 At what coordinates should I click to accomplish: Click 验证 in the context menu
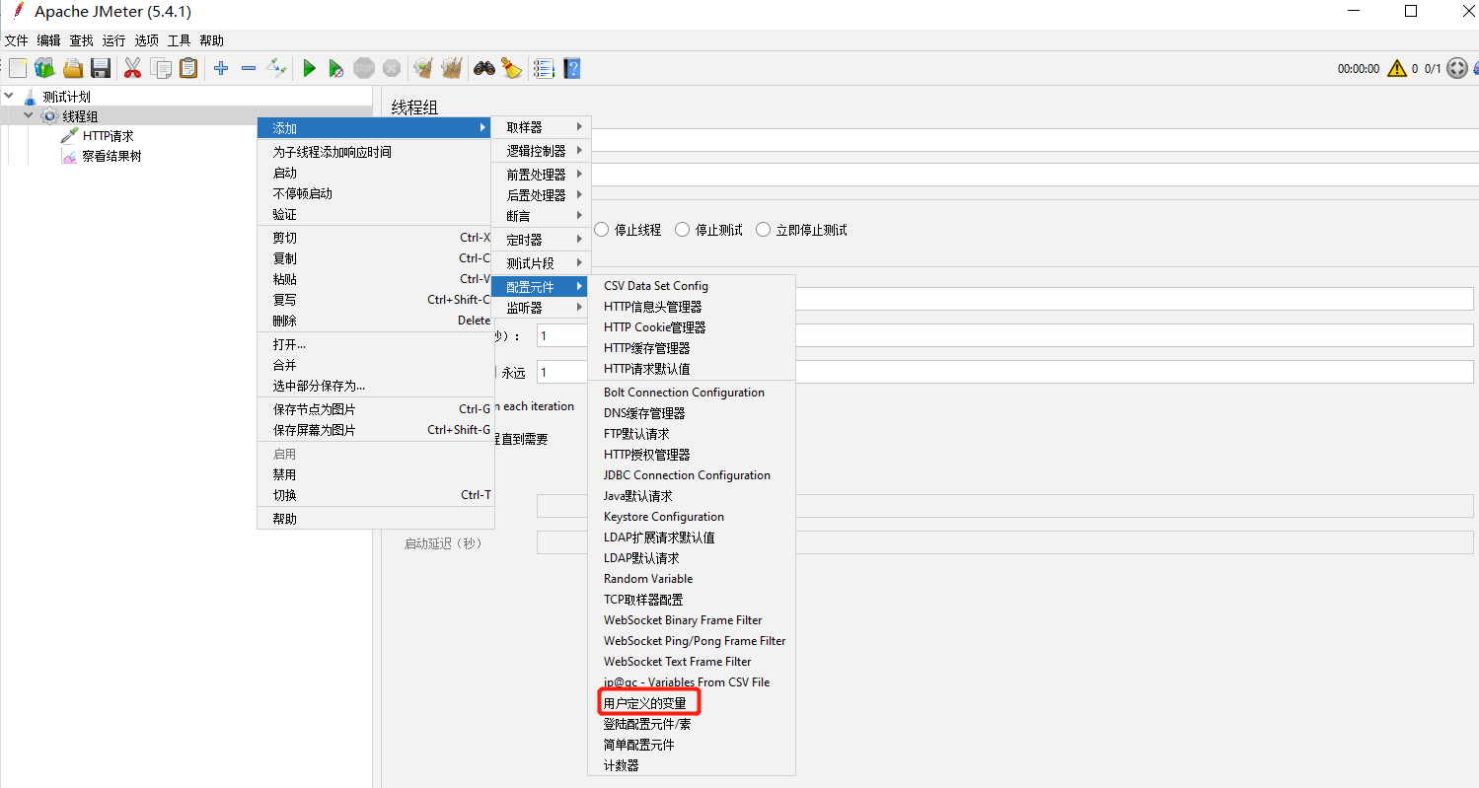(284, 214)
